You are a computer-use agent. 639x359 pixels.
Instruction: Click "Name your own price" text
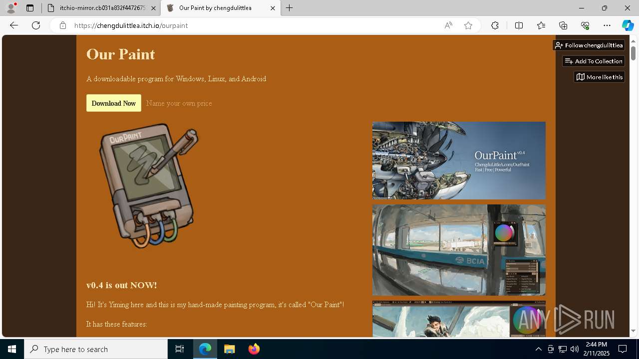click(179, 103)
